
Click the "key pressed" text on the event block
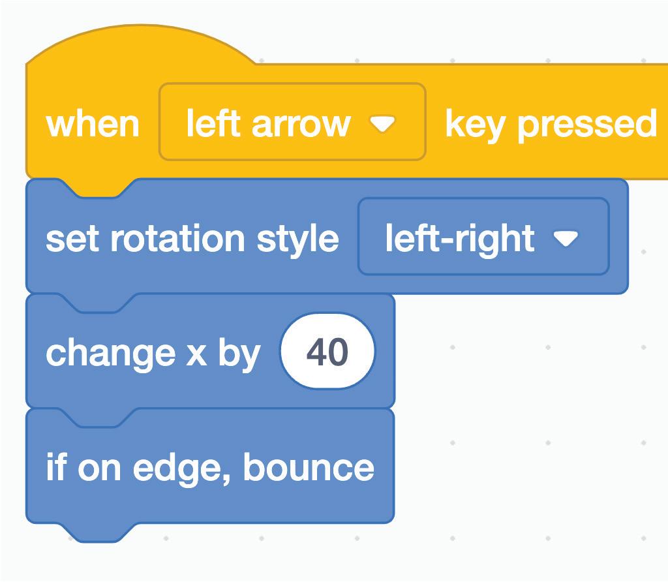click(551, 123)
